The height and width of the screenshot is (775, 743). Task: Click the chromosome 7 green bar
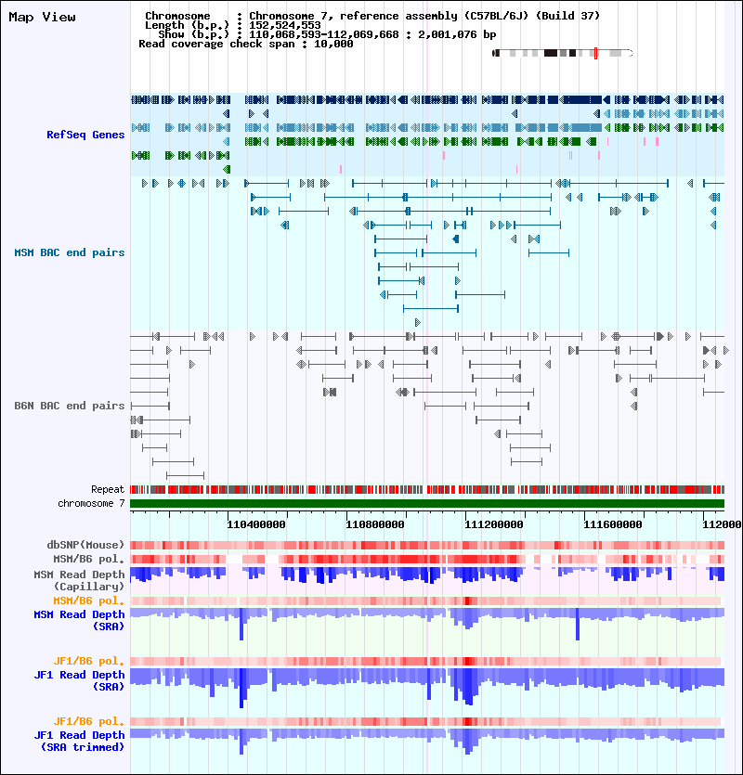coord(427,504)
